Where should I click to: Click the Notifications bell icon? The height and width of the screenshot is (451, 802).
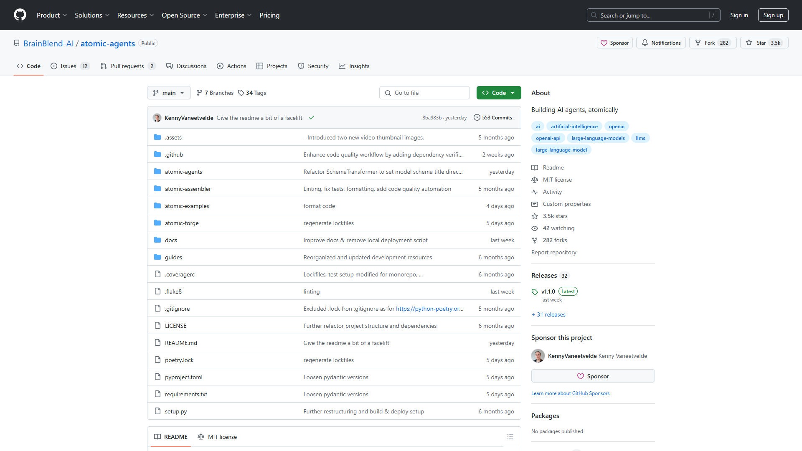(645, 43)
